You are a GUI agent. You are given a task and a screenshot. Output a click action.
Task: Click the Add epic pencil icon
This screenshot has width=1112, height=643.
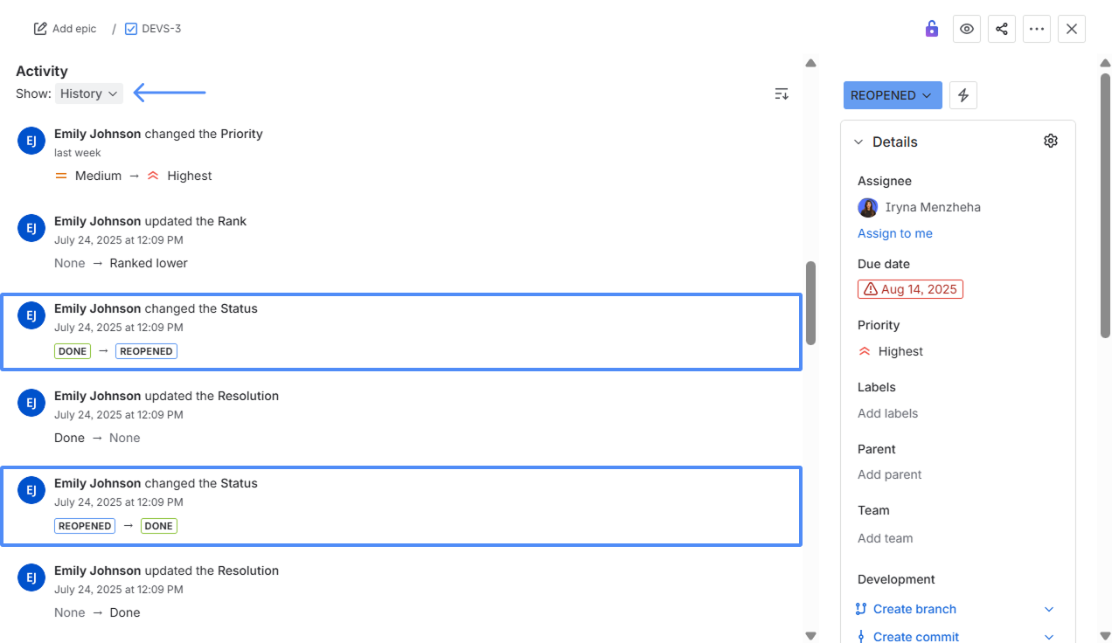(x=39, y=28)
